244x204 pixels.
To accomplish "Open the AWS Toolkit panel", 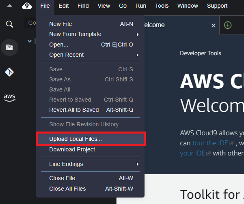I will [10, 98].
